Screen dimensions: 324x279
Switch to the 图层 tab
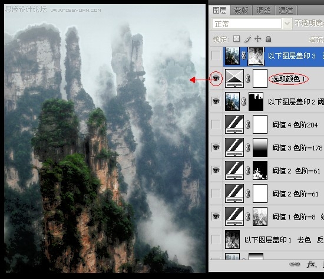[220, 11]
